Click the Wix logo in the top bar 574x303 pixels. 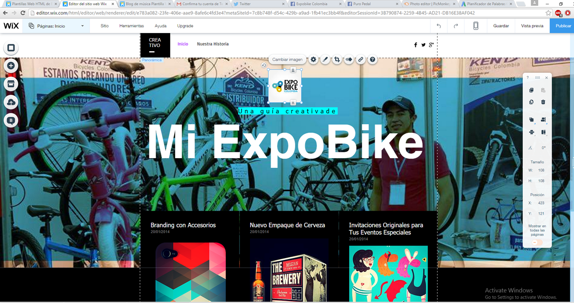pos(11,26)
